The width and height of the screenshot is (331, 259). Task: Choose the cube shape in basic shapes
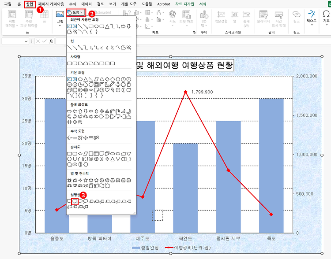point(69,90)
